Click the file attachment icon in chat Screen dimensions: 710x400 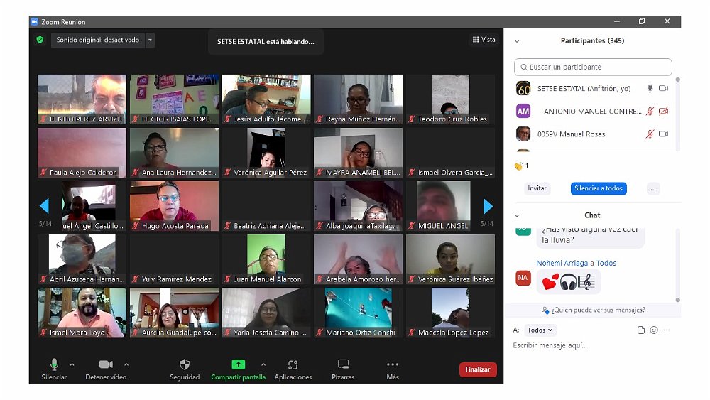click(x=641, y=330)
